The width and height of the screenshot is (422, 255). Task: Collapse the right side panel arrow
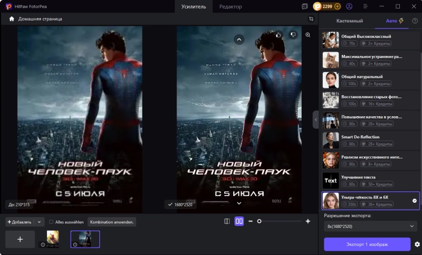pyautogui.click(x=316, y=120)
